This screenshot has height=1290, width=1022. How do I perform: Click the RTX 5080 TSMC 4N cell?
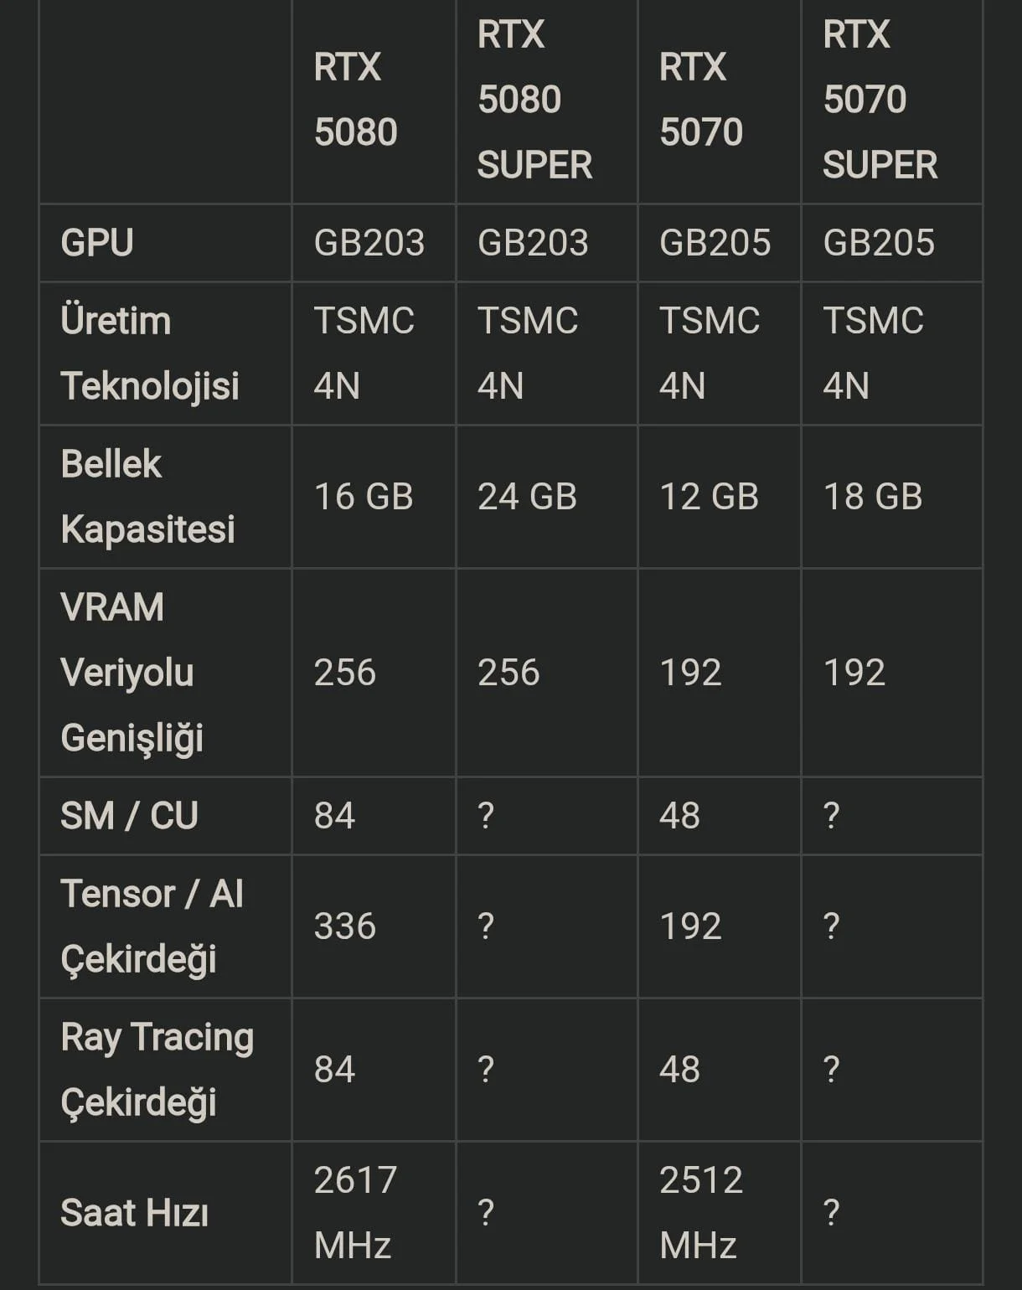point(364,353)
